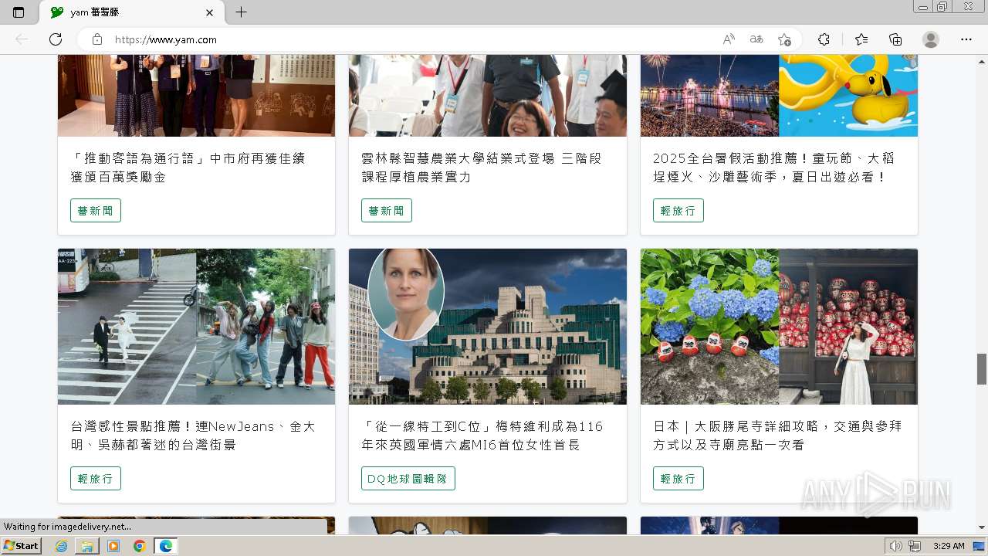Open the Settings and more ellipsis menu

pyautogui.click(x=966, y=39)
